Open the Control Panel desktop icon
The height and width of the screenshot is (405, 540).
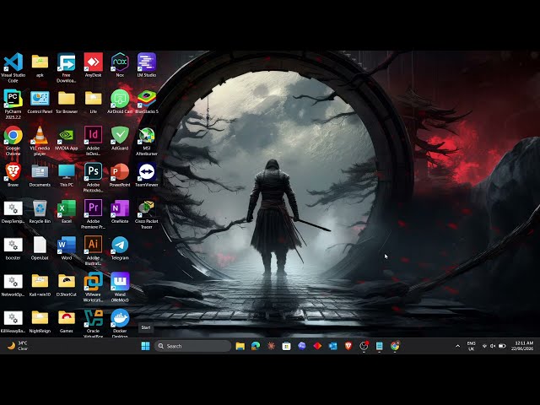[40, 101]
